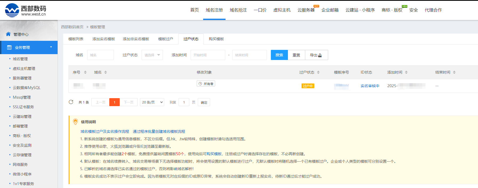Viewport: 478px width, 188px height.
Task: Open the 域名模板过户及实名操作流程 link
Action: [105, 131]
